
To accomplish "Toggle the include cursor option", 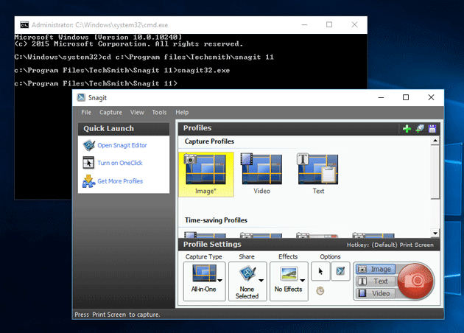I will [321, 271].
